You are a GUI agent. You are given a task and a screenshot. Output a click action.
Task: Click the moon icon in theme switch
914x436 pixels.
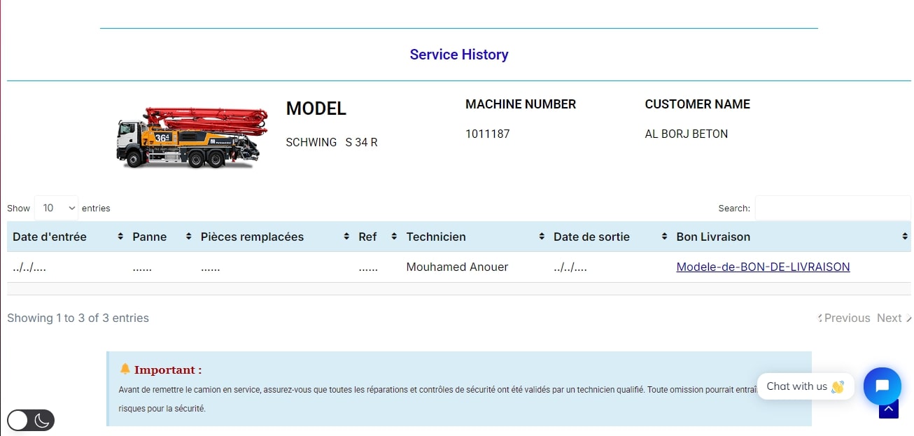click(x=42, y=420)
